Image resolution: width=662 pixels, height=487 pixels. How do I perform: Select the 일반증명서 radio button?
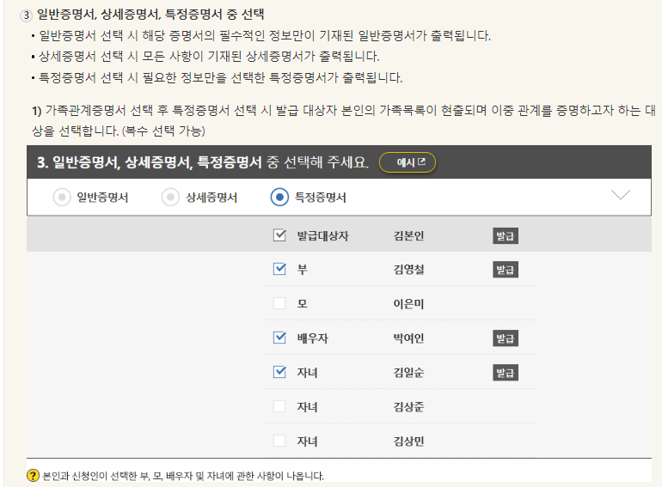pyautogui.click(x=62, y=197)
